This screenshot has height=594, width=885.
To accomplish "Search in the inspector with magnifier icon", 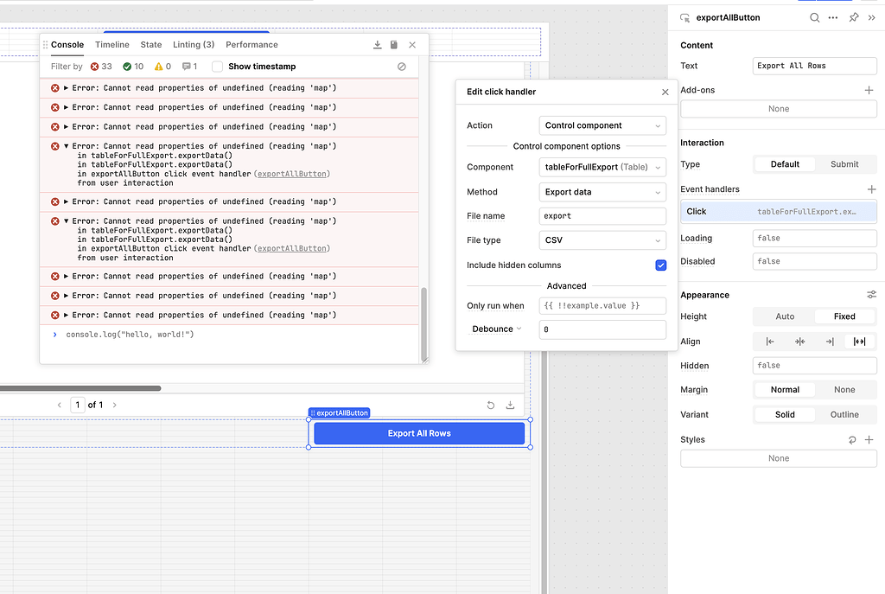I will click(814, 17).
